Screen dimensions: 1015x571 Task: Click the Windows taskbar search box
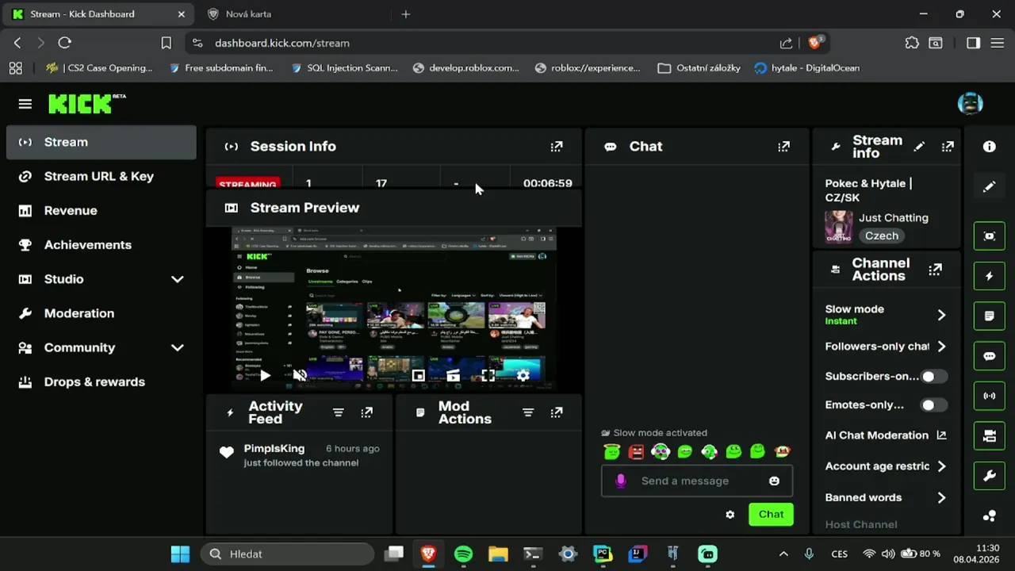286,554
